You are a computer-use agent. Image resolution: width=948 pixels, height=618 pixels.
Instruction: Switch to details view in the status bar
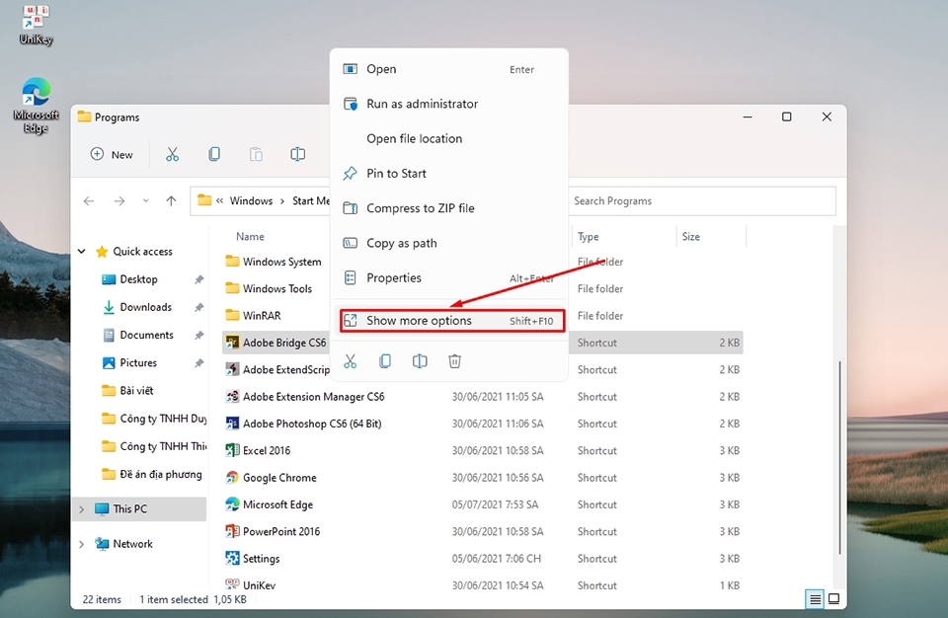pos(814,598)
